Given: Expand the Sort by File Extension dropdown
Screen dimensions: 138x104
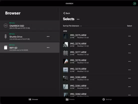Looking at the screenshot, I should [72, 26].
